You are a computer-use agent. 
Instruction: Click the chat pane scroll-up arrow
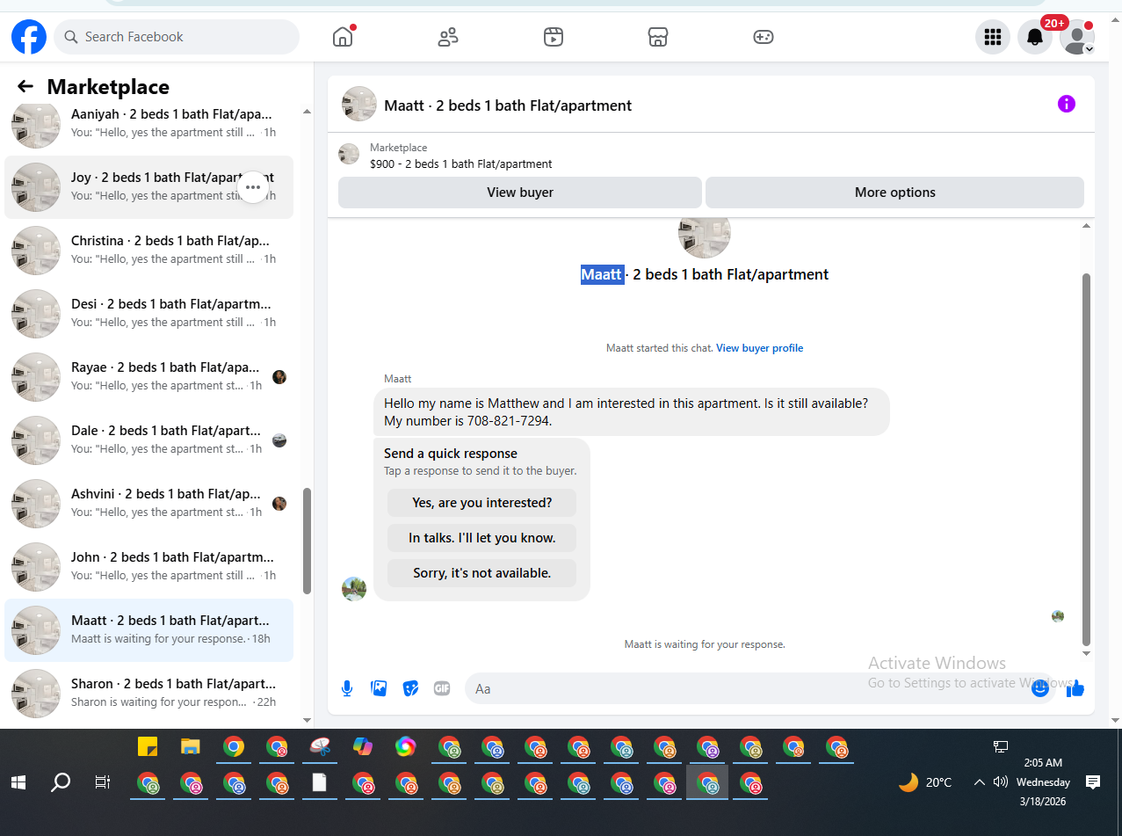click(1086, 226)
